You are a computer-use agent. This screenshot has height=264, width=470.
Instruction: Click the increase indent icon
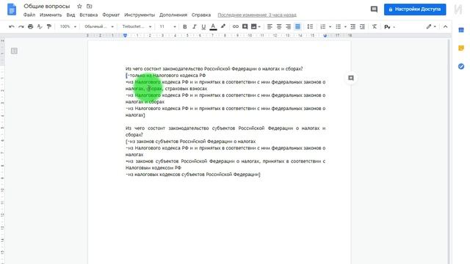pos(362,26)
